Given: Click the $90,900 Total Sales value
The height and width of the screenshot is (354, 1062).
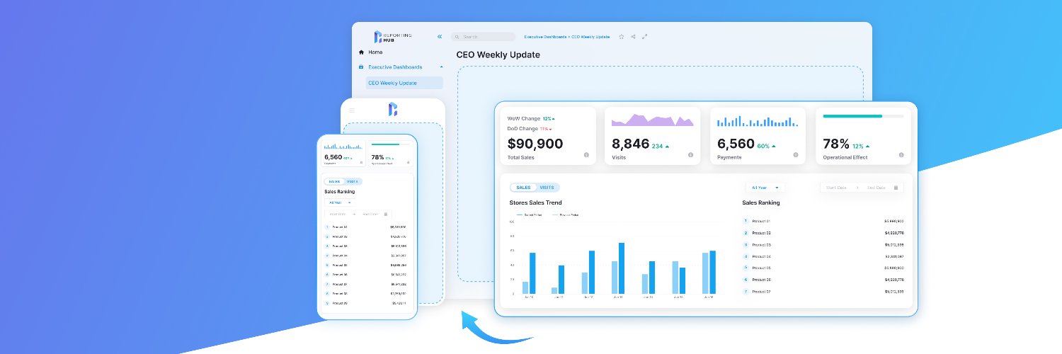Looking at the screenshot, I should [x=535, y=144].
